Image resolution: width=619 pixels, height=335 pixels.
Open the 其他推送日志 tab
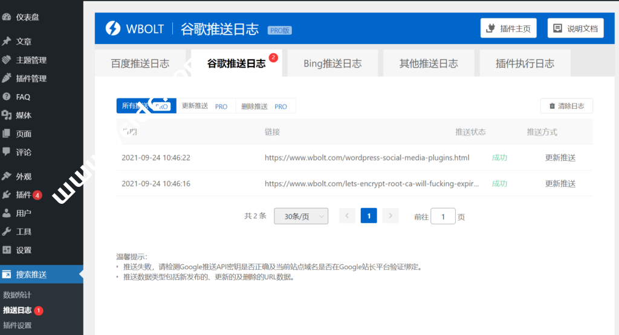coord(429,63)
